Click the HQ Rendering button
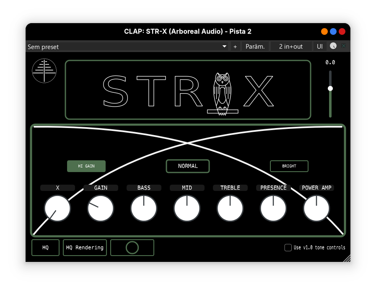 click(85, 248)
